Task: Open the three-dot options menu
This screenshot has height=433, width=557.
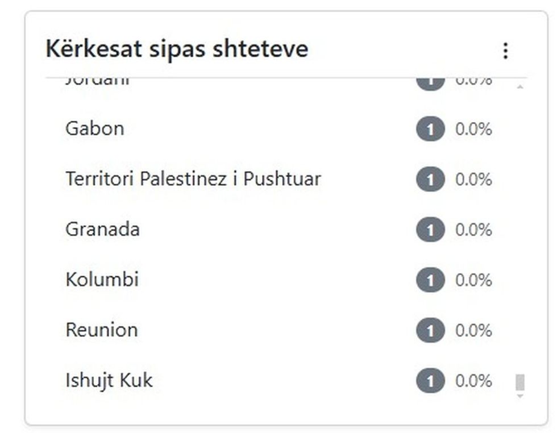Action: [x=505, y=51]
